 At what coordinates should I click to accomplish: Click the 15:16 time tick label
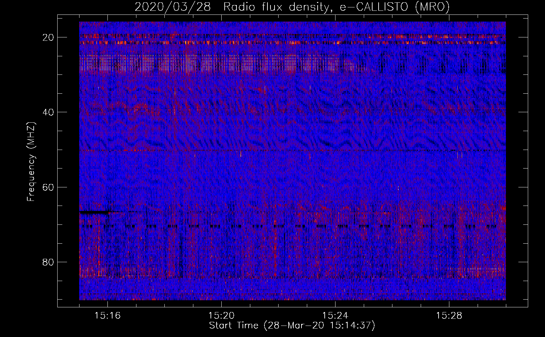coord(107,316)
